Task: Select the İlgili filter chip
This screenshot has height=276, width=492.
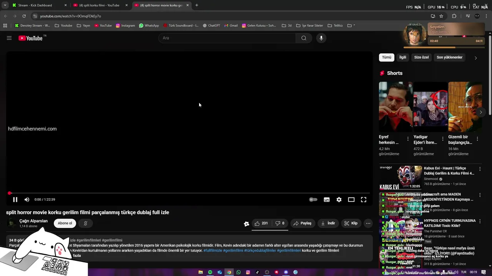Action: pos(402,57)
